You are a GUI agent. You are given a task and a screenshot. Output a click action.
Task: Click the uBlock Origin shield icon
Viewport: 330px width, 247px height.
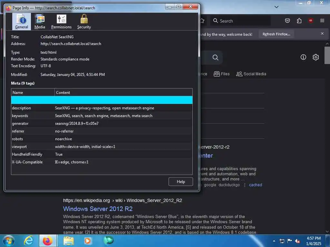311,21
